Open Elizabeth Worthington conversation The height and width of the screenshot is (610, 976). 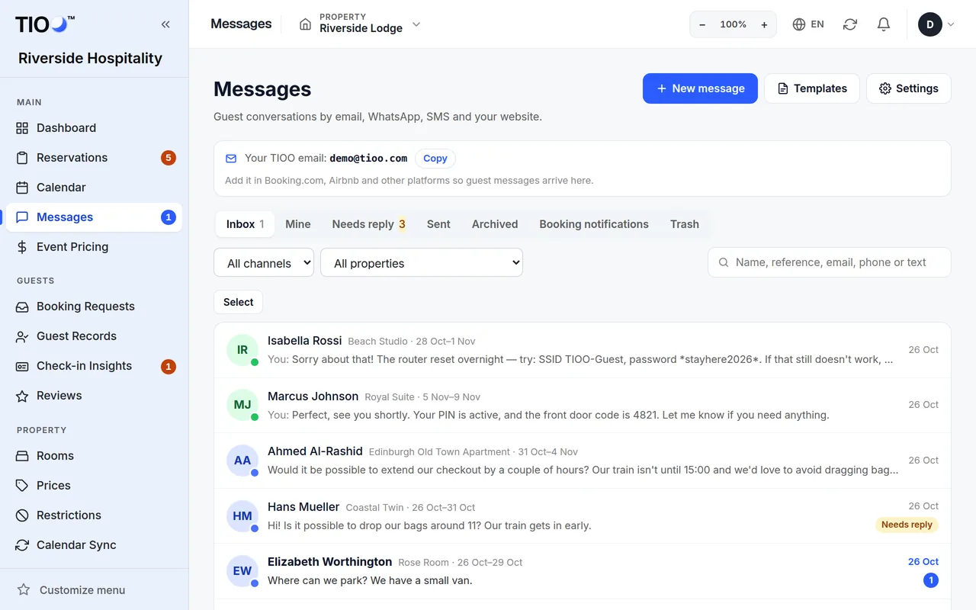(x=583, y=571)
